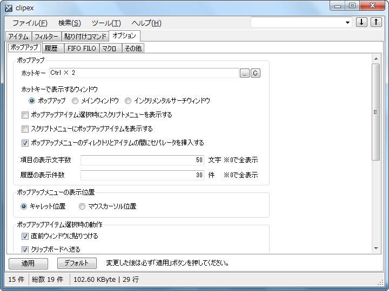Screen dimensions: 389x291
Task: Enable ポップアップアイテム選択時にスクリプトメニューを表示する checkbox
Action: tap(25, 115)
